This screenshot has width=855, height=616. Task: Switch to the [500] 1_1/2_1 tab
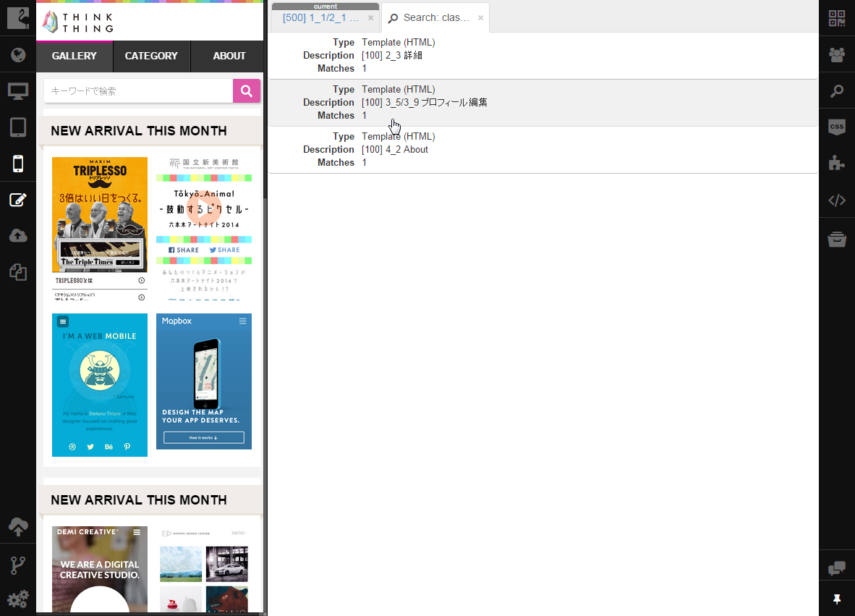(x=320, y=18)
